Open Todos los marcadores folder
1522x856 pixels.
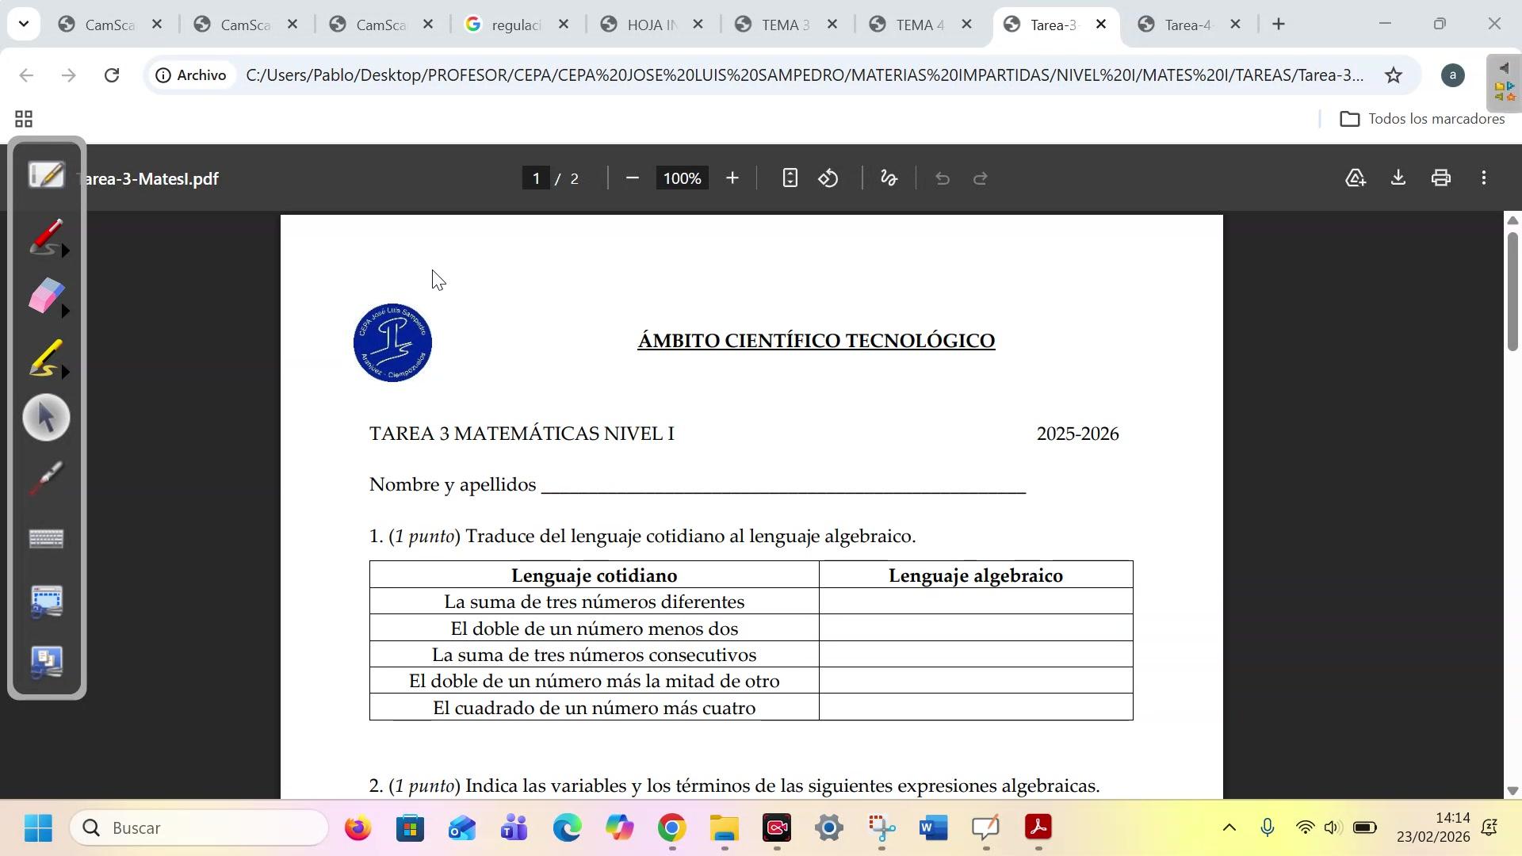click(1422, 119)
